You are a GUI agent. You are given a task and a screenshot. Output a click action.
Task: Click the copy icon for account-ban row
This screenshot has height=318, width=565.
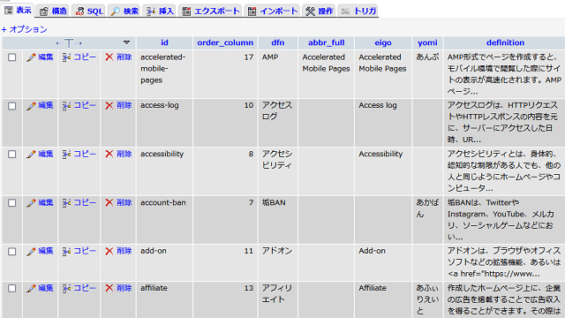66,203
